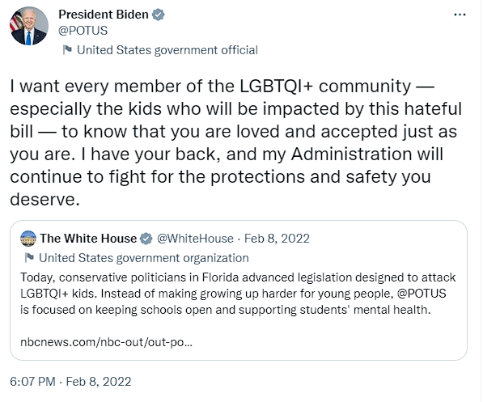Screen dimensions: 483x402
Task: Open the quoted White House tweet body text
Action: 238,294
